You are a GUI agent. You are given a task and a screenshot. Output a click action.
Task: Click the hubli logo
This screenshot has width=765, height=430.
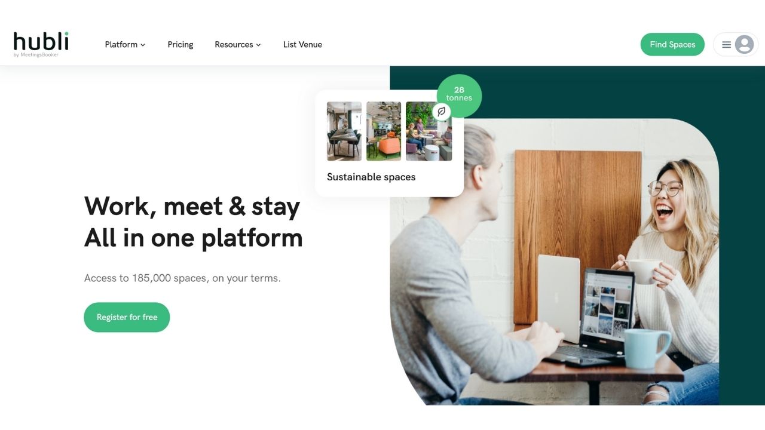coord(41,44)
